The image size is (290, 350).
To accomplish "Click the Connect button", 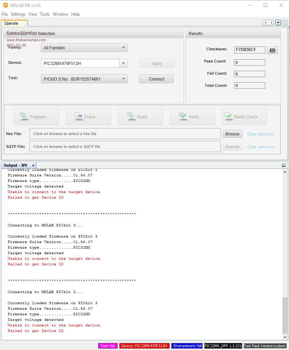I will pos(156,79).
